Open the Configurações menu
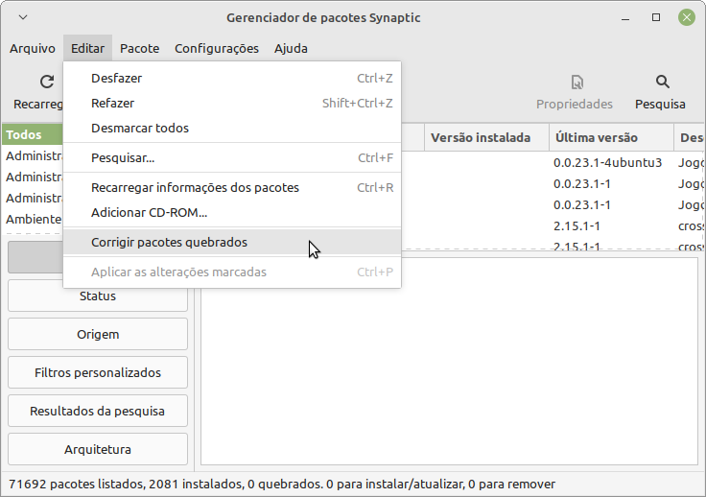This screenshot has width=706, height=497. [x=217, y=48]
